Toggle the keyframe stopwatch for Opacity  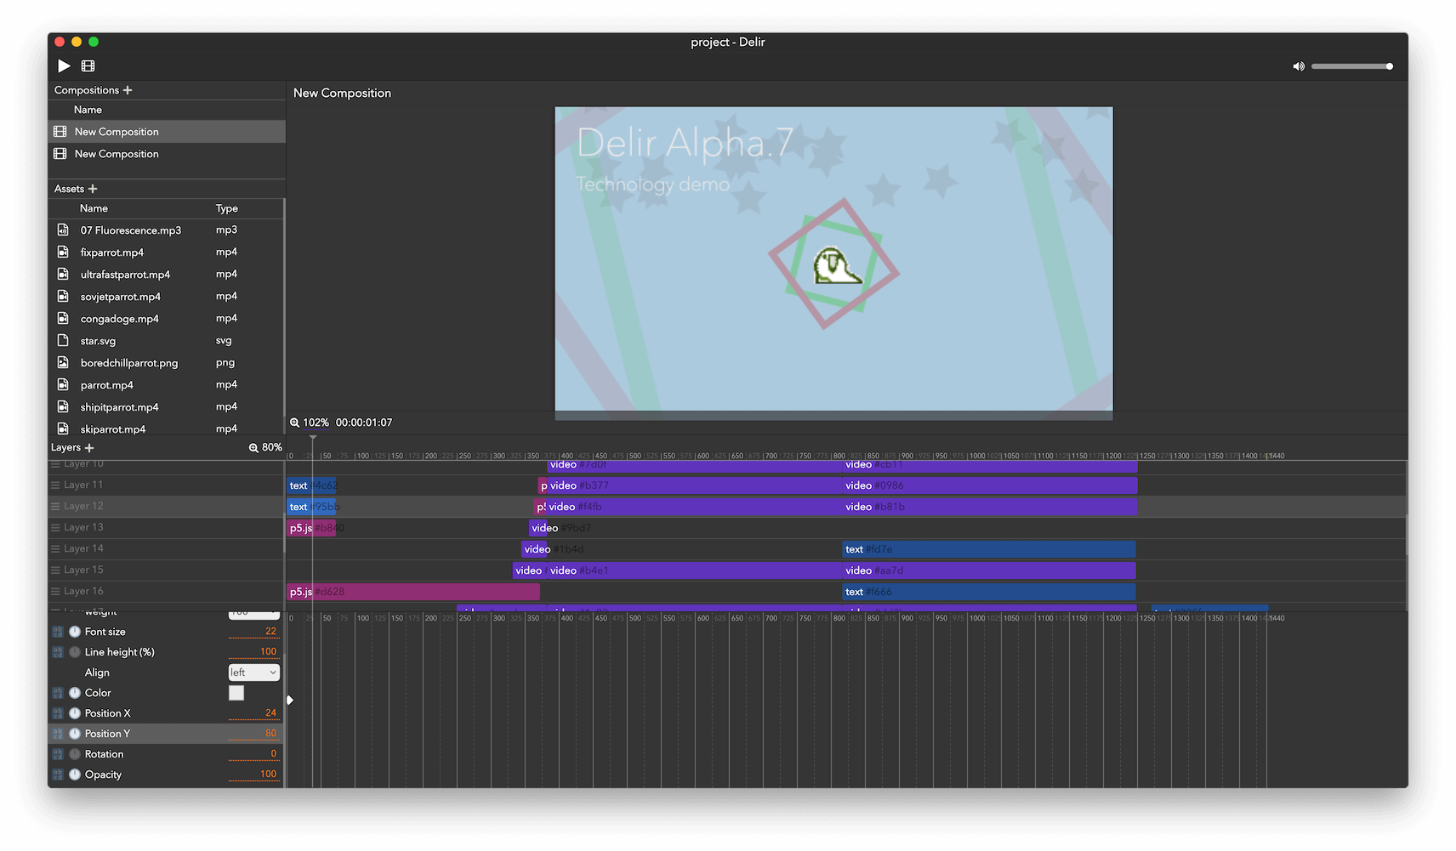[x=75, y=774]
